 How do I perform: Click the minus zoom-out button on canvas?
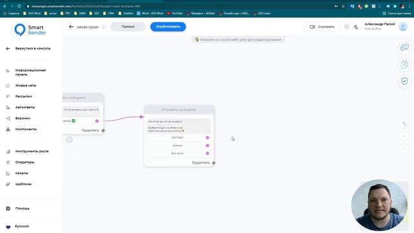[x=404, y=149]
